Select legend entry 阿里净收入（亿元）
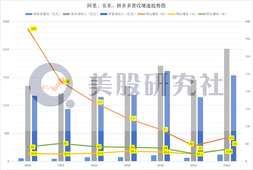This screenshot has width=253, height=170. coord(118,14)
